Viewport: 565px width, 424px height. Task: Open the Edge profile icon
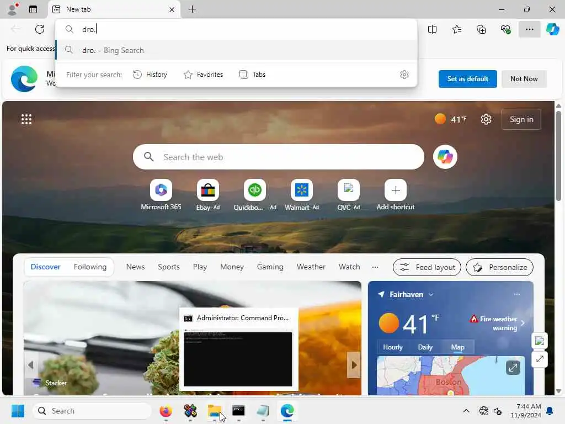pos(13,9)
